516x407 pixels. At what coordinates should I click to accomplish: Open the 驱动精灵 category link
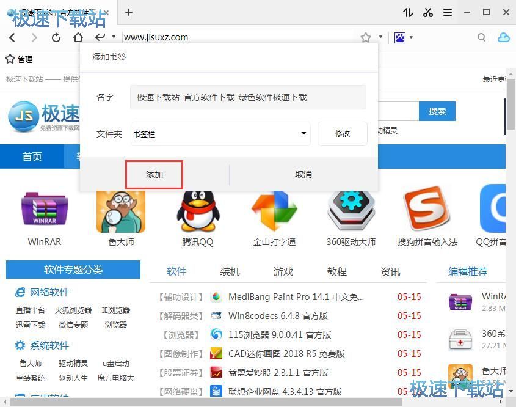[x=73, y=363]
